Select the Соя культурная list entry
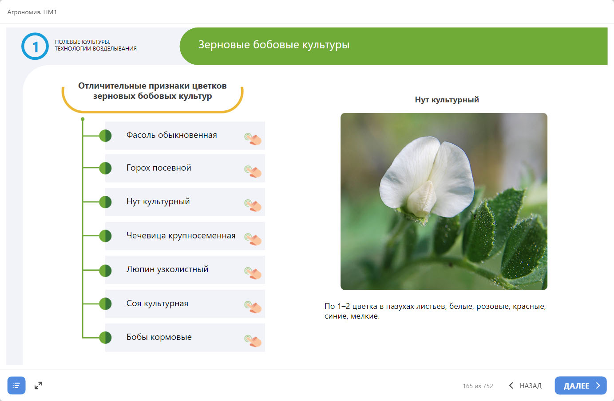This screenshot has height=401, width=614. point(157,304)
